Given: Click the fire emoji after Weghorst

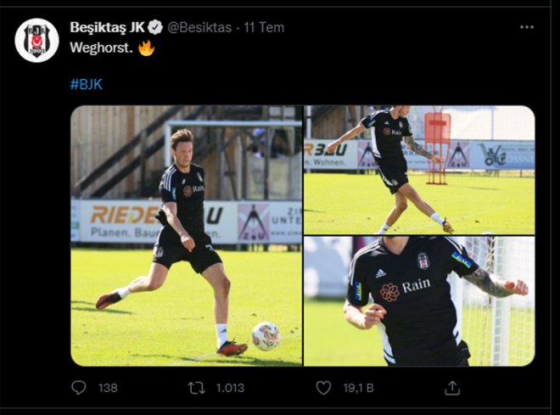Looking at the screenshot, I should 147,48.
